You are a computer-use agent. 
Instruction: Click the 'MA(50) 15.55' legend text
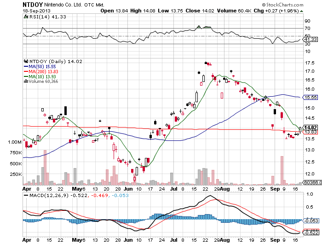(x=42, y=67)
